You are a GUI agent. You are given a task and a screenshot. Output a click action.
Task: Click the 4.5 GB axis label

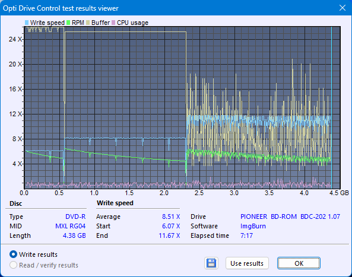coord(339,193)
